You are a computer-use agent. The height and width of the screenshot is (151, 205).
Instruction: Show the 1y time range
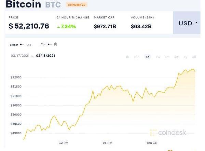186,57
